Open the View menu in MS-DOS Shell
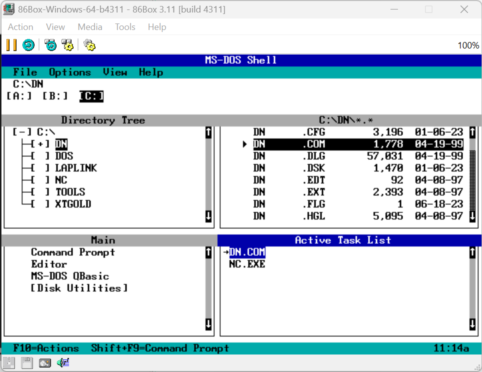Viewport: 482px width, 372px height. point(115,72)
